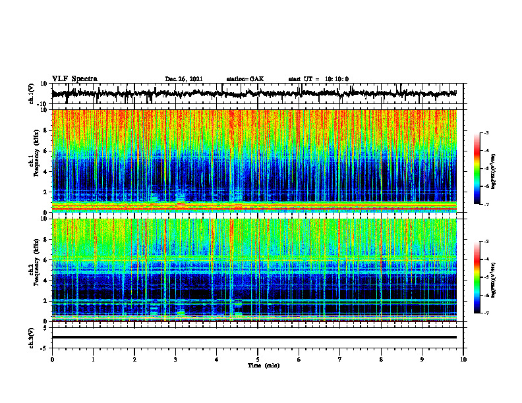
Task: Click the "4" tick on the time axis
Action: coord(217,360)
